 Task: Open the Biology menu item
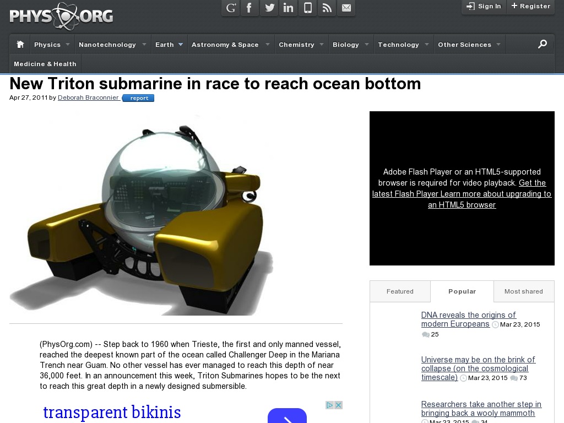[x=346, y=45]
